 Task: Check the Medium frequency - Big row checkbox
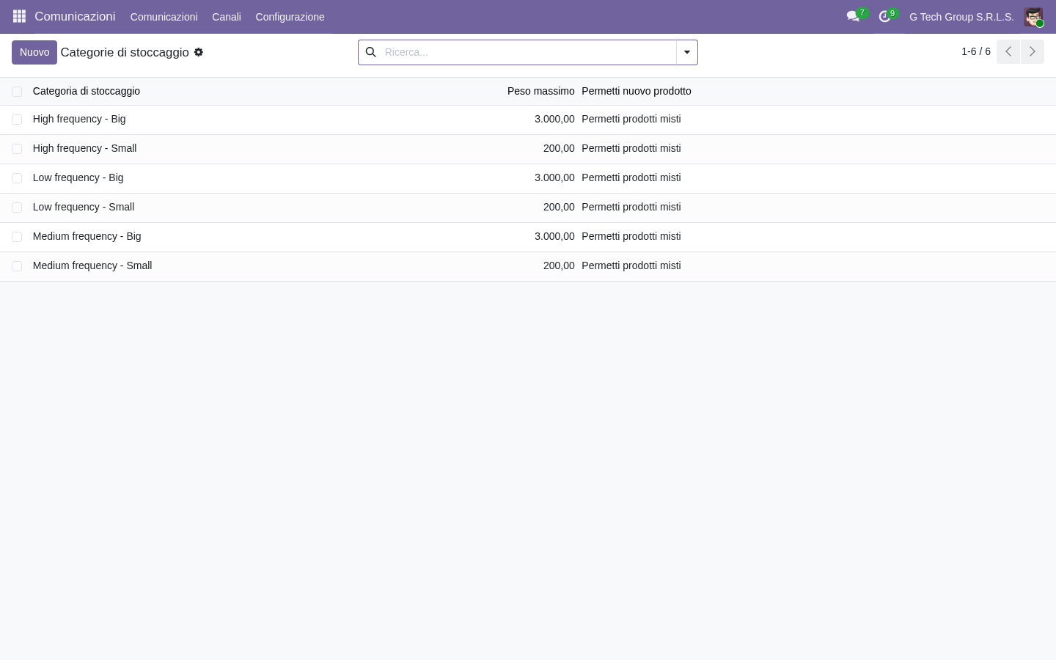(x=17, y=237)
